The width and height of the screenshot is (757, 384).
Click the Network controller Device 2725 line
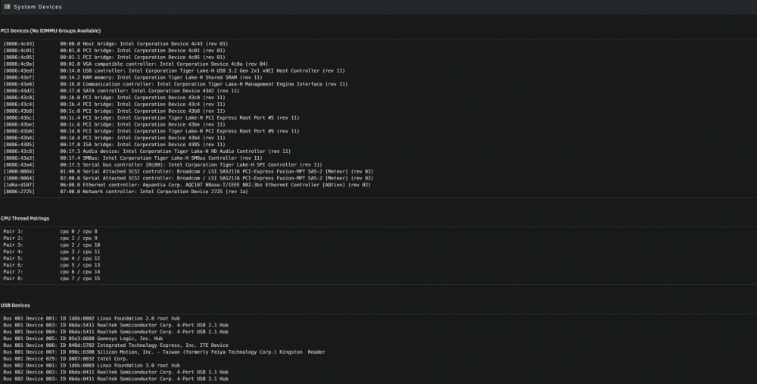click(x=126, y=192)
